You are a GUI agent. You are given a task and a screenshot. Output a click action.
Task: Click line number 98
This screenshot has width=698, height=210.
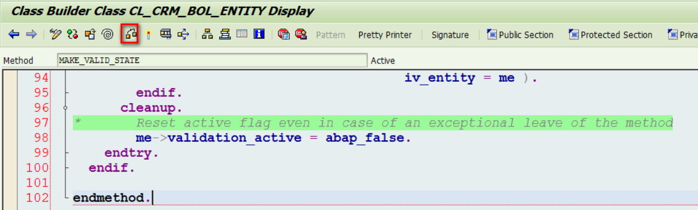[x=41, y=138]
